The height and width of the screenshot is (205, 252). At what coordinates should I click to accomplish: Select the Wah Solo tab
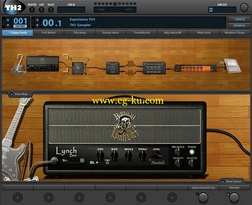coord(204,33)
